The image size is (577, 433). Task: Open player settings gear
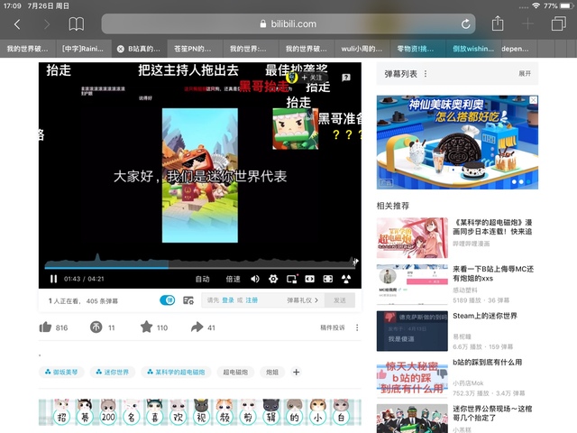[273, 279]
